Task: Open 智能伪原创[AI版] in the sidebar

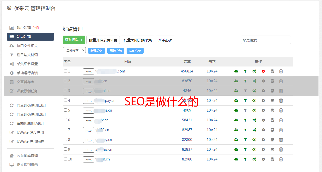Action: click(30, 123)
